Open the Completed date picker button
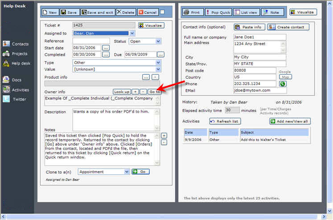 [106, 55]
